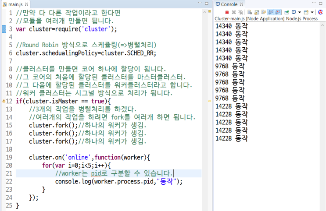
Task: Click the yellow overview ruler mark for line 12
Action: pyautogui.click(x=210, y=101)
